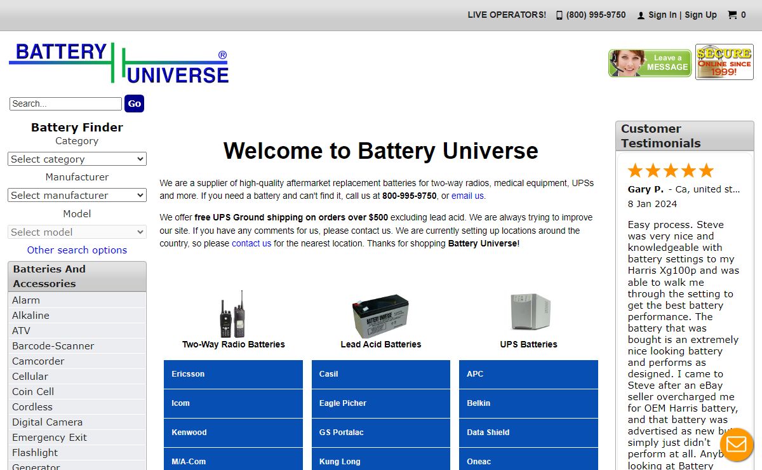Click the Two-Way Radio Batteries heading
Viewport: 762px width, 470px height.
(233, 344)
